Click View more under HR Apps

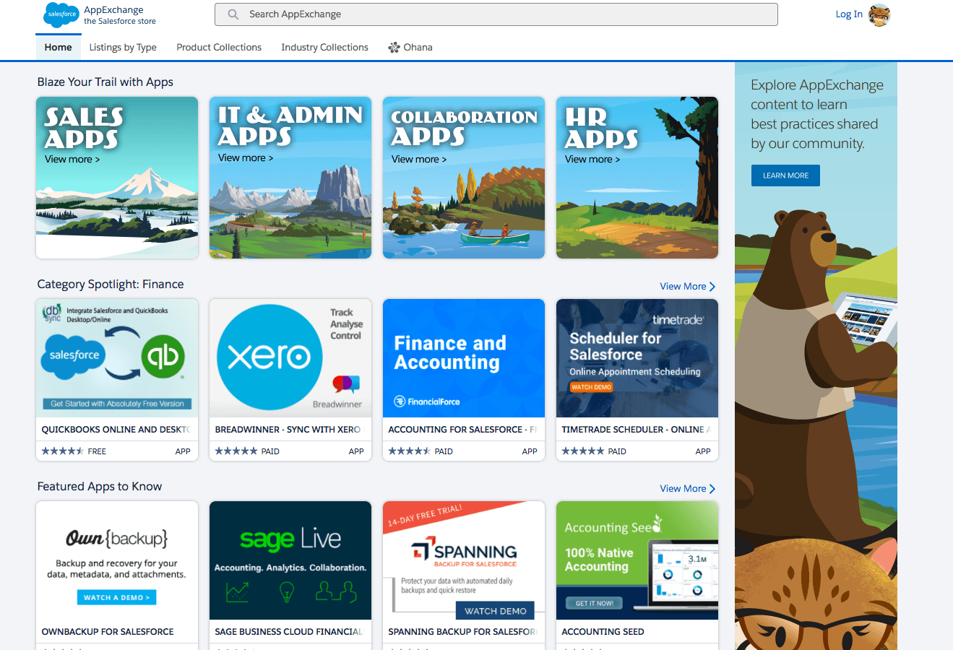pyautogui.click(x=592, y=160)
